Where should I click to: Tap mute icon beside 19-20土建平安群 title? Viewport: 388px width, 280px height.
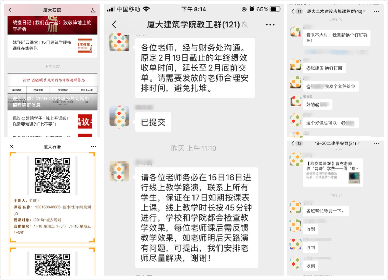pyautogui.click(x=358, y=143)
